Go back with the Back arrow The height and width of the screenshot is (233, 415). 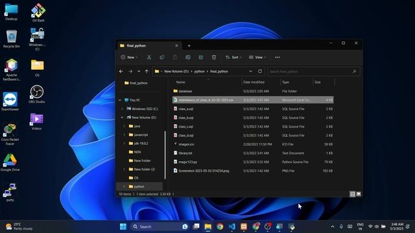coord(121,71)
